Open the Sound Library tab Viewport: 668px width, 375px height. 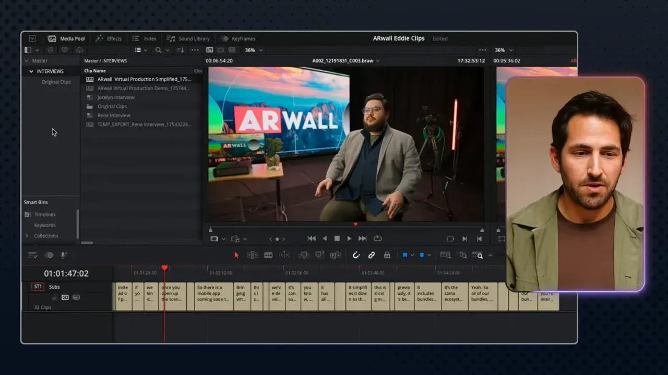[x=188, y=39]
